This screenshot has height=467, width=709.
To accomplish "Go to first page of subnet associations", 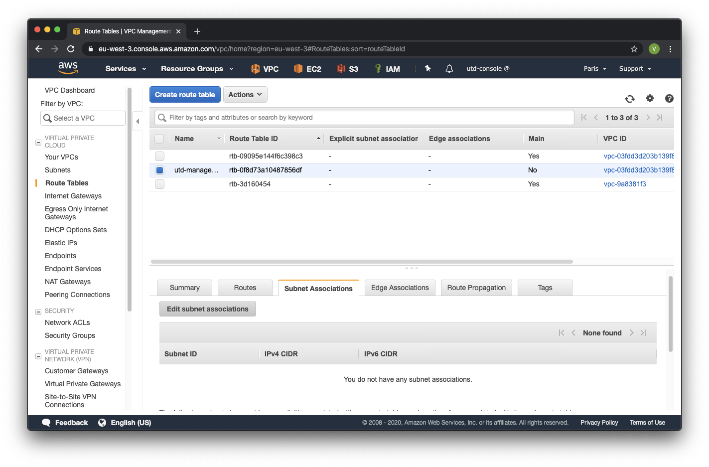I will (562, 333).
